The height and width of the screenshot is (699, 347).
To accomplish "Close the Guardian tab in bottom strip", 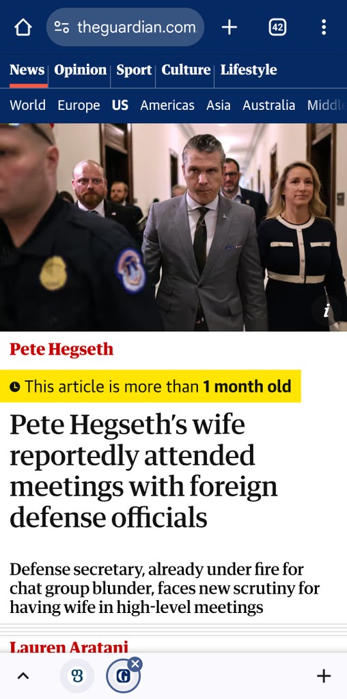I will click(135, 664).
